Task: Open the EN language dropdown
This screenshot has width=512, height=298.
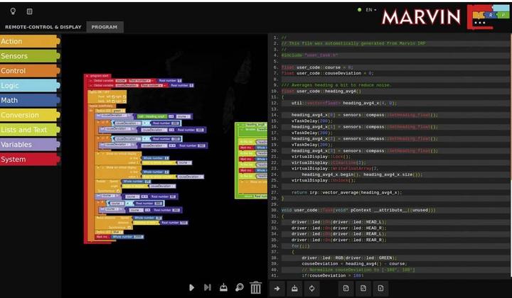Action: 370,10
